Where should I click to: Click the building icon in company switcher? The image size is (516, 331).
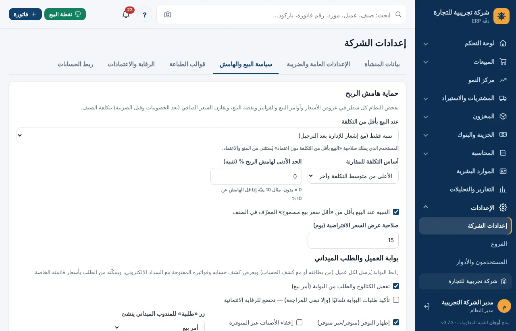(504, 281)
